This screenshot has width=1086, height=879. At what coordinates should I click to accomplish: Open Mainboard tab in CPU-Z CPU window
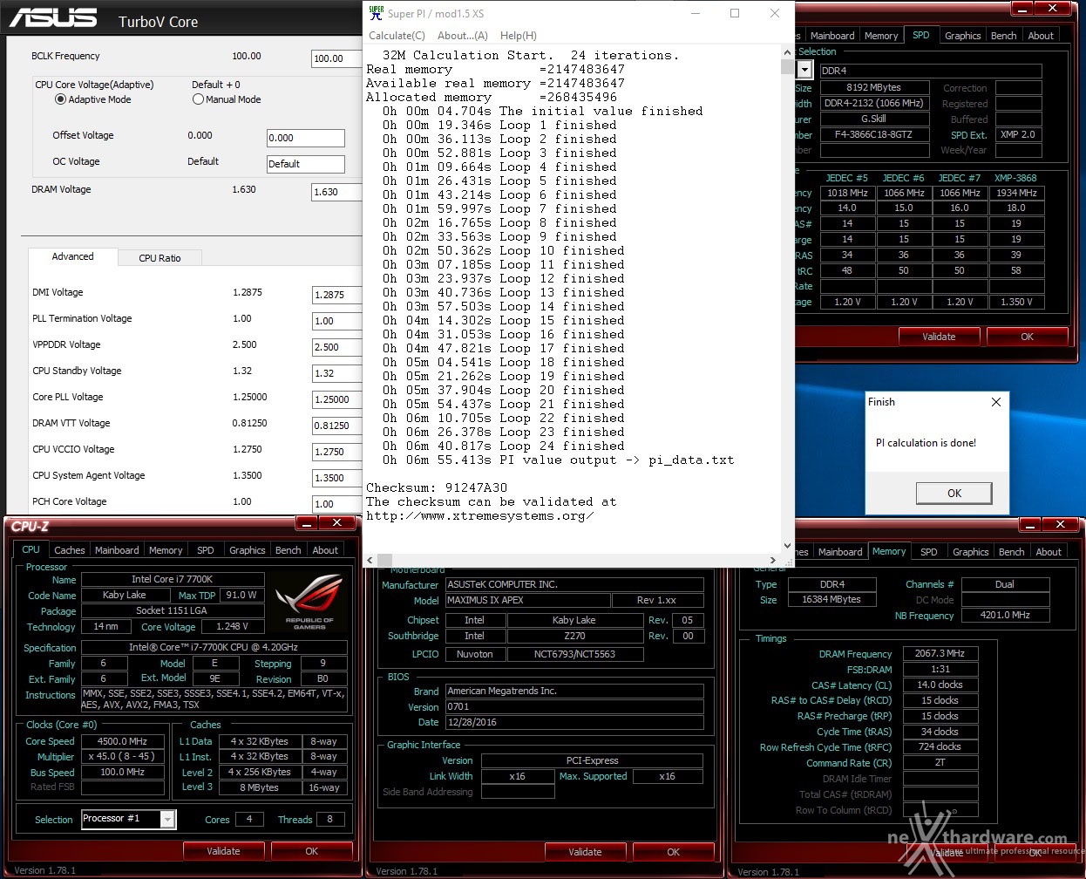(x=117, y=550)
